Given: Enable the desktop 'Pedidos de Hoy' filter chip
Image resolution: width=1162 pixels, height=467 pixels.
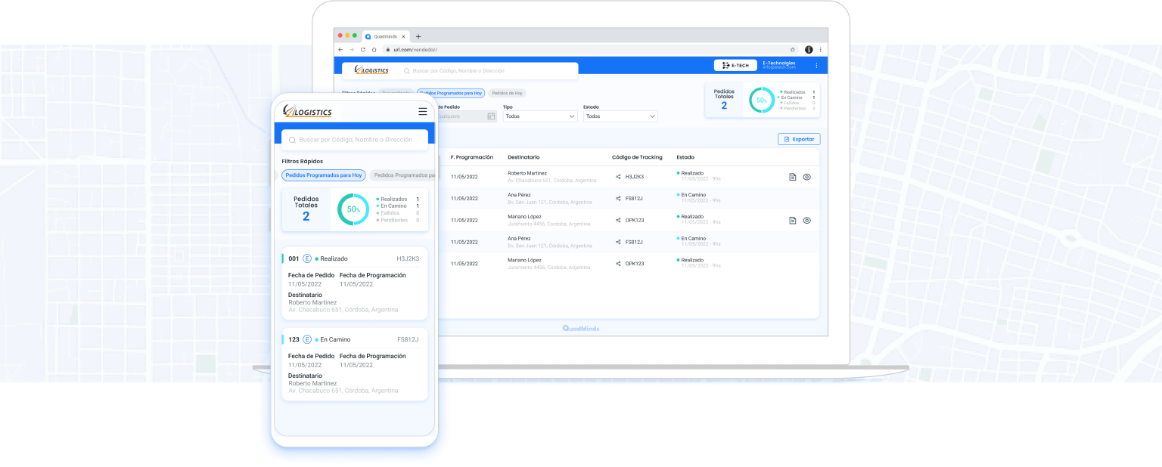Looking at the screenshot, I should tap(507, 93).
